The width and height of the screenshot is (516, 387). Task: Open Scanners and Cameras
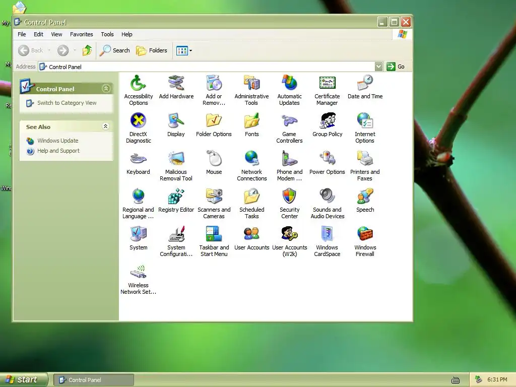point(214,204)
